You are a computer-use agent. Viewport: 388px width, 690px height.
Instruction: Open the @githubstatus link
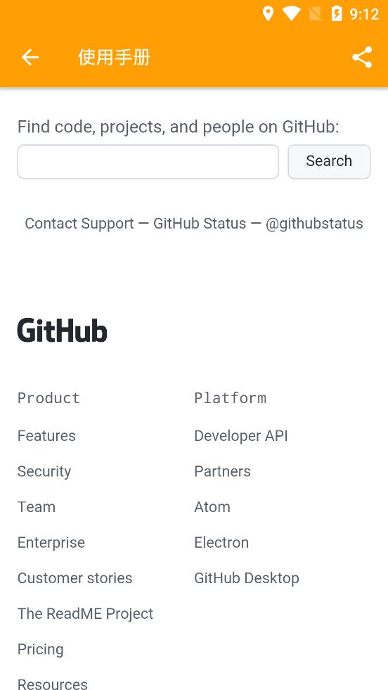(x=314, y=224)
